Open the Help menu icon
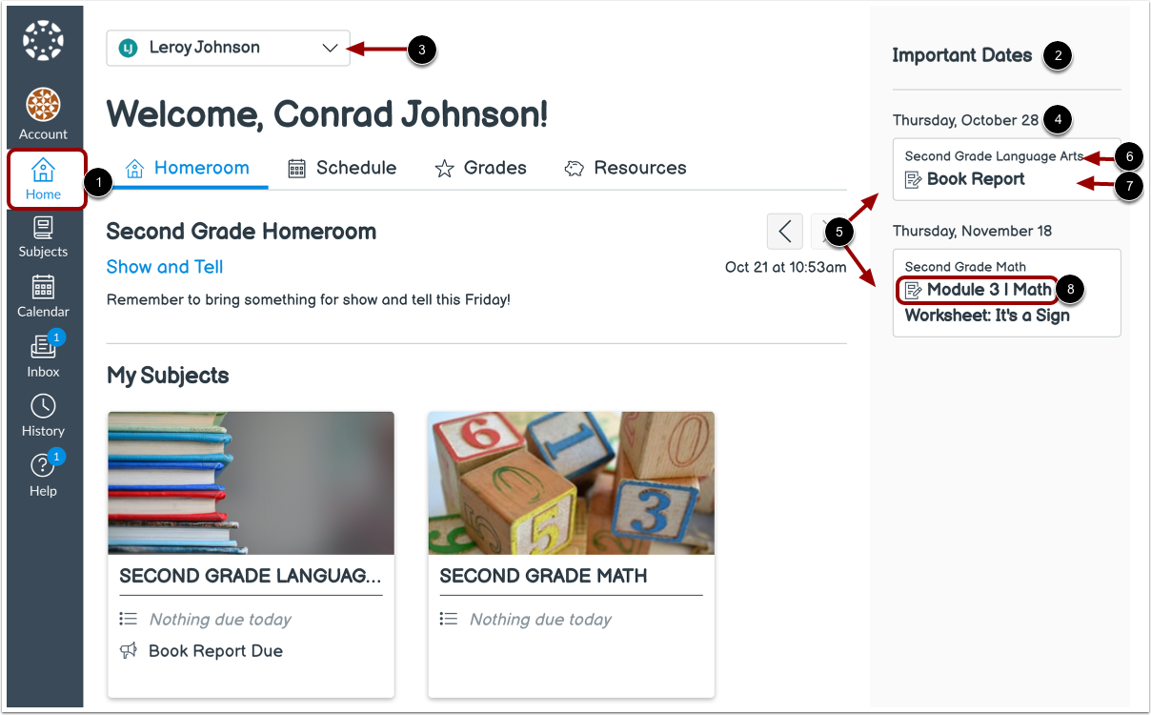 click(x=43, y=475)
